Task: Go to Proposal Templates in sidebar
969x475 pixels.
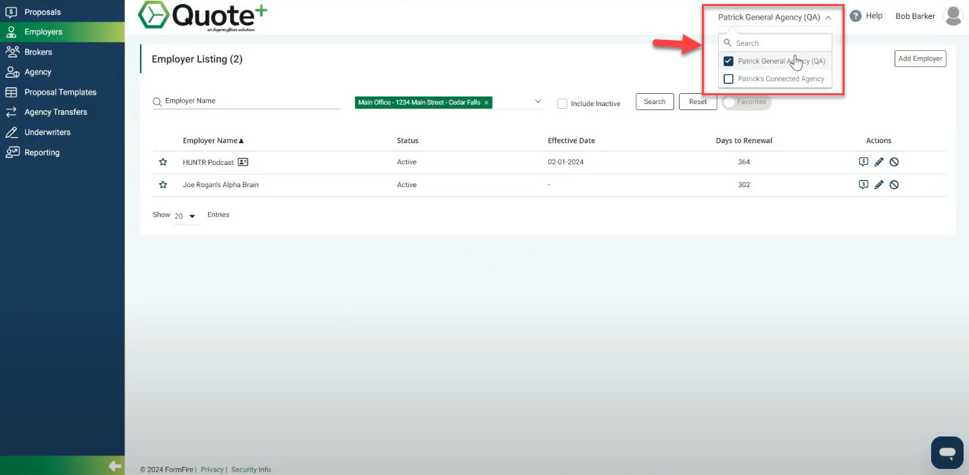Action: pyautogui.click(x=60, y=92)
